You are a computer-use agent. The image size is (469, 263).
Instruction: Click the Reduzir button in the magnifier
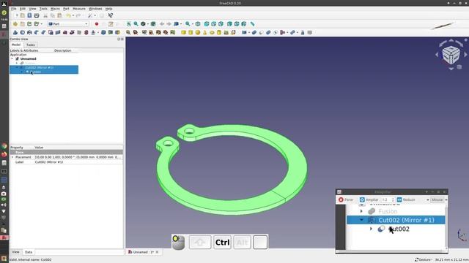coord(406,199)
